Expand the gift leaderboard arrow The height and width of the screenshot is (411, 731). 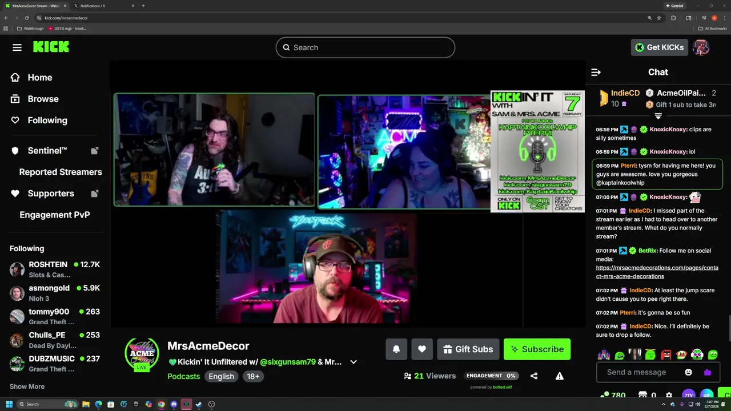pos(658,116)
